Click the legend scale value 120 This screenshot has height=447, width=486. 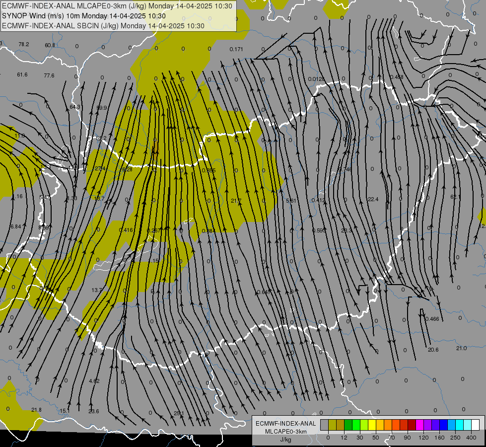coord(423,438)
